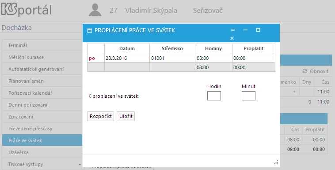Click the Uložit button
This screenshot has width=335, height=170.
tap(126, 116)
